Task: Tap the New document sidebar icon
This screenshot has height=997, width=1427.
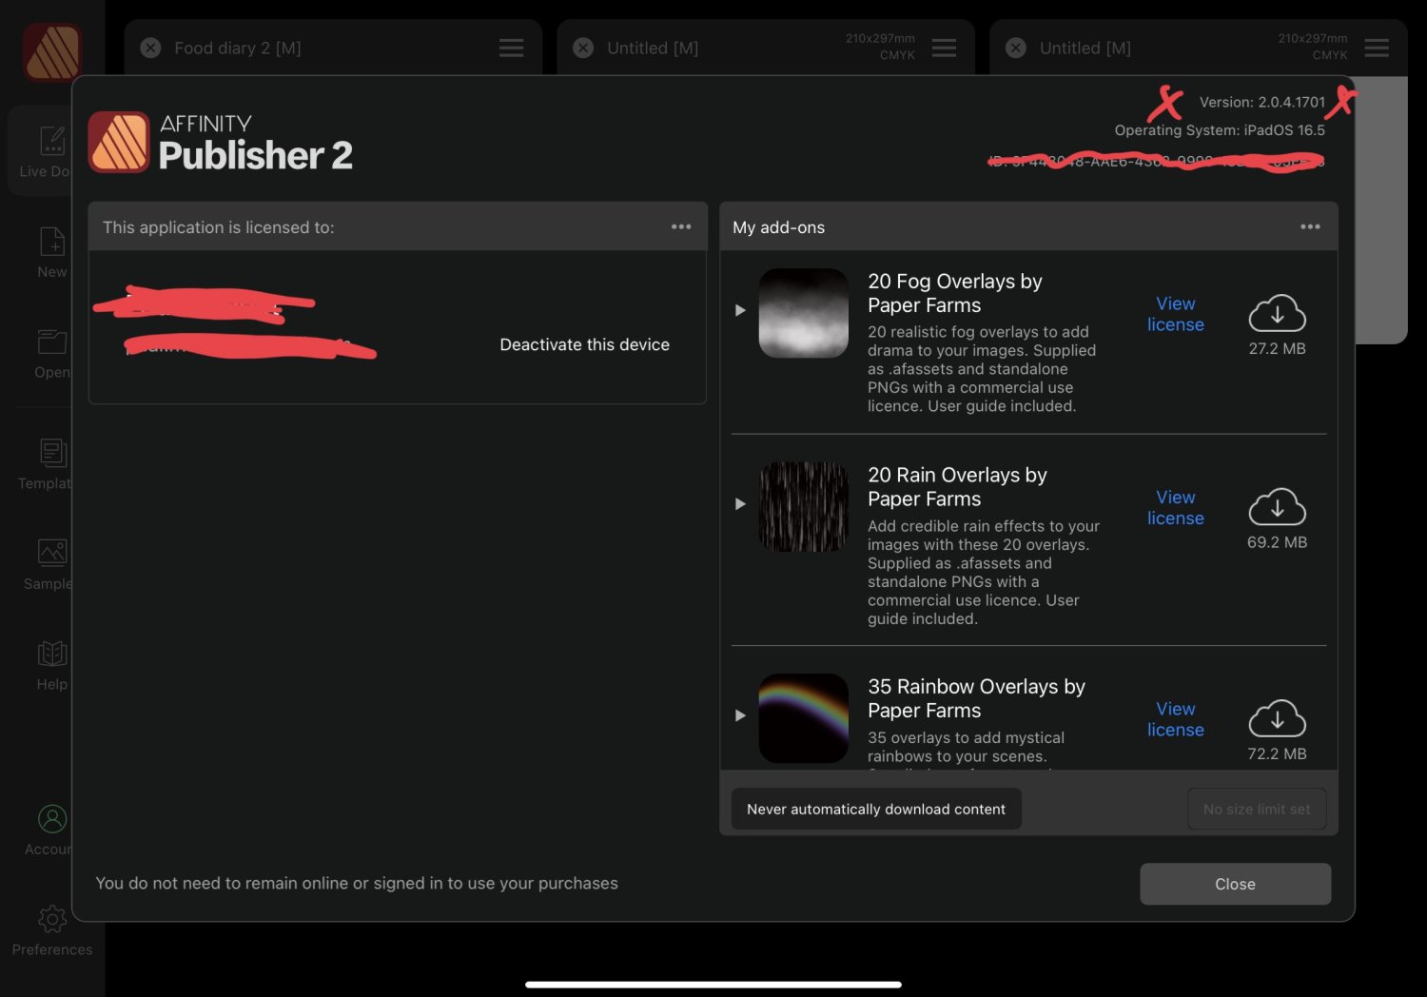Action: pos(52,242)
